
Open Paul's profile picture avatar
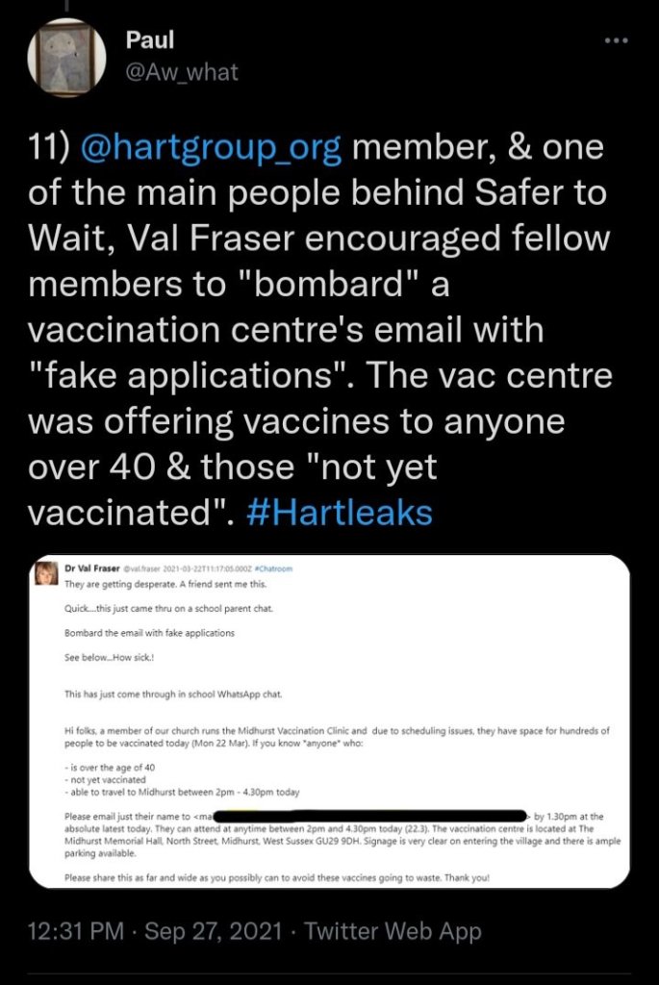click(67, 60)
